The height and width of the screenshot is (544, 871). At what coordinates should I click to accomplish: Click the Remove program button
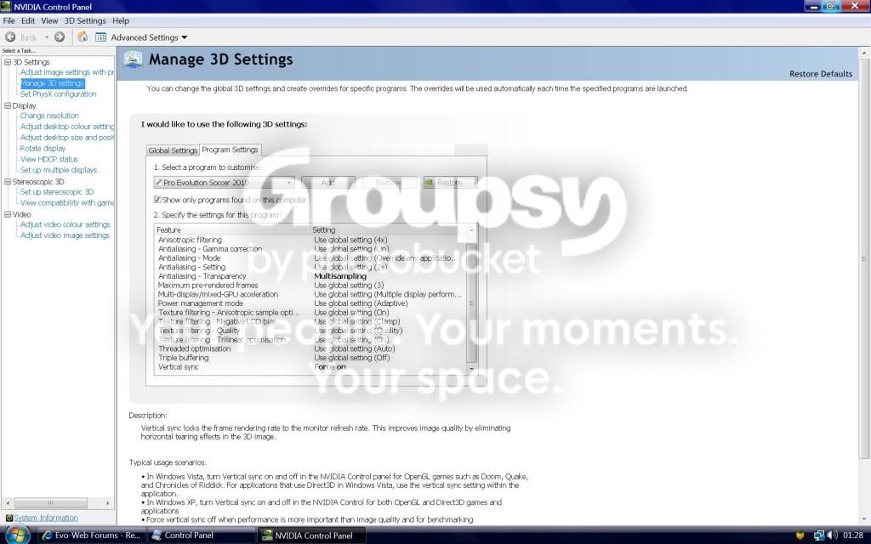click(389, 182)
